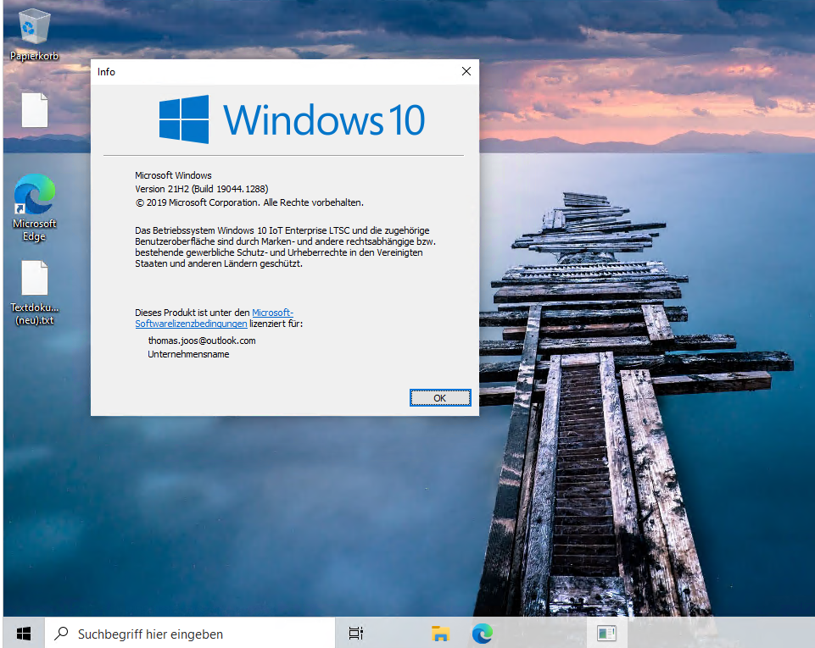Select the running winver app taskbar icon
The height and width of the screenshot is (648, 815).
click(x=606, y=634)
